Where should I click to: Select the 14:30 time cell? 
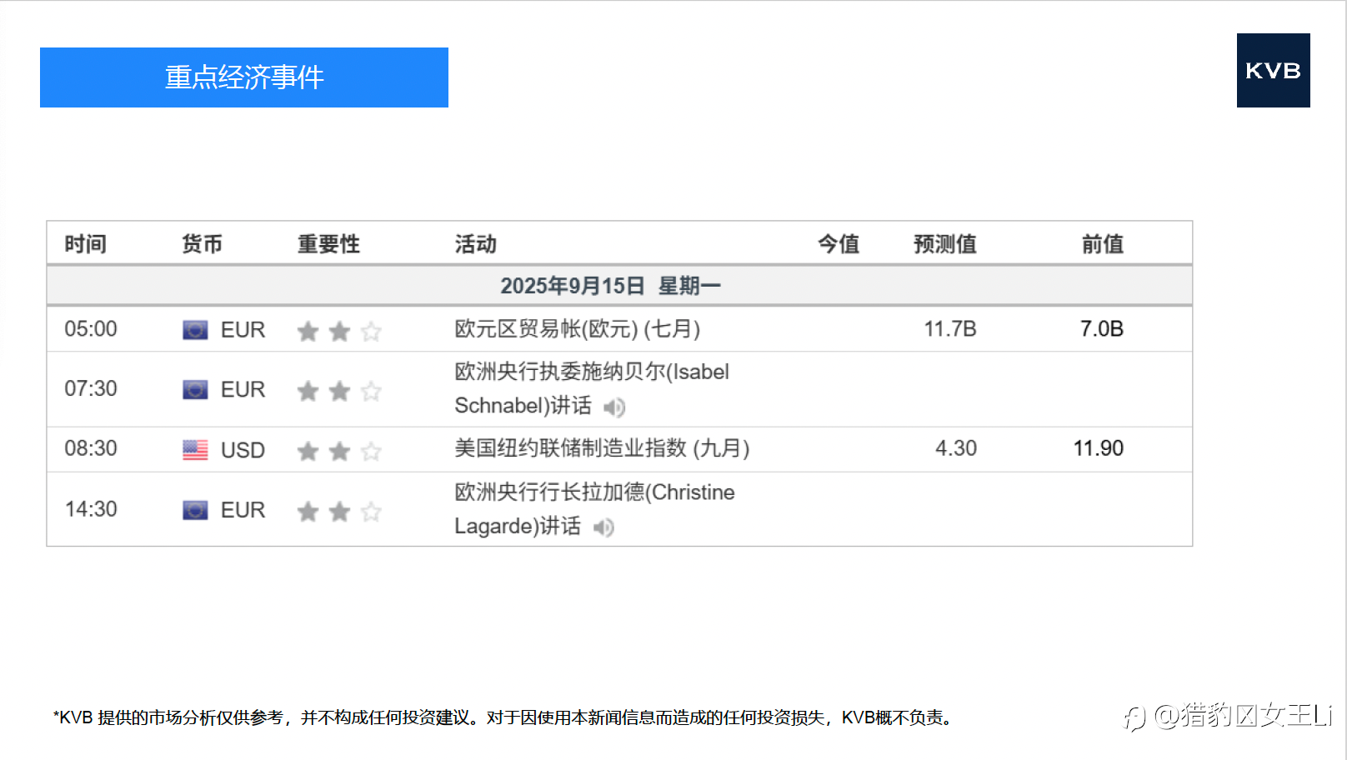click(91, 509)
